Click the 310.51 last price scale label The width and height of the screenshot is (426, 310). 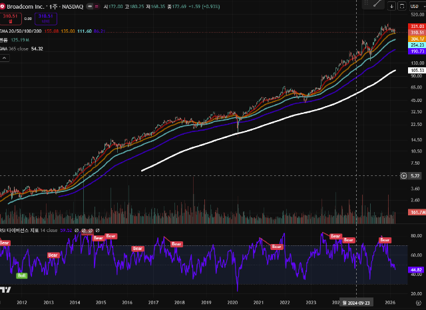click(417, 33)
